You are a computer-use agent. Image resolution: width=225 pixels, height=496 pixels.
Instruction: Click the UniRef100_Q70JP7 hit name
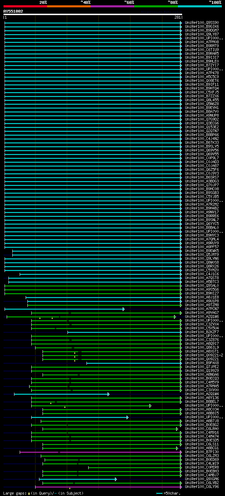(x=202, y=185)
